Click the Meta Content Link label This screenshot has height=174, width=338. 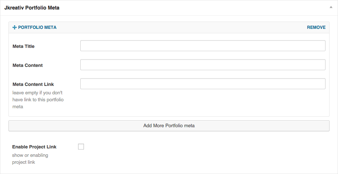pos(33,84)
